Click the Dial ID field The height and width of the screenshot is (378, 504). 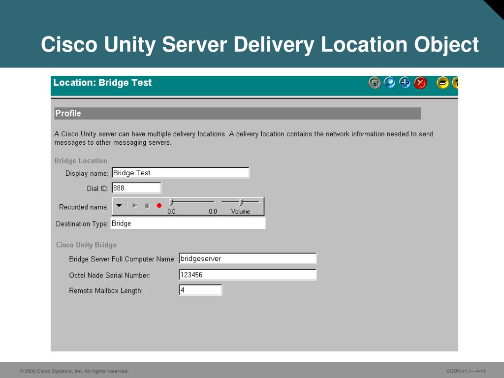(x=136, y=188)
